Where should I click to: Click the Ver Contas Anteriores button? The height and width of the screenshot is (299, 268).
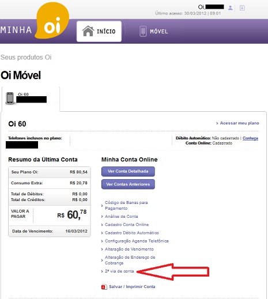click(128, 184)
